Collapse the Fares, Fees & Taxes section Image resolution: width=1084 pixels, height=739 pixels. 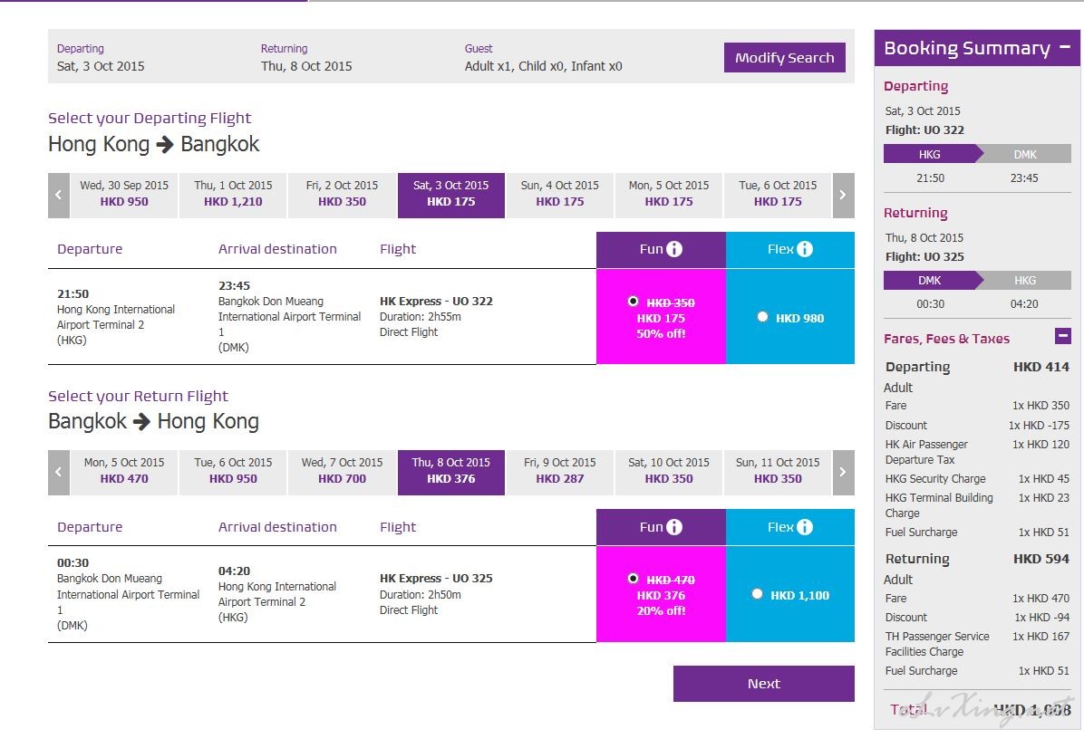(x=1063, y=337)
